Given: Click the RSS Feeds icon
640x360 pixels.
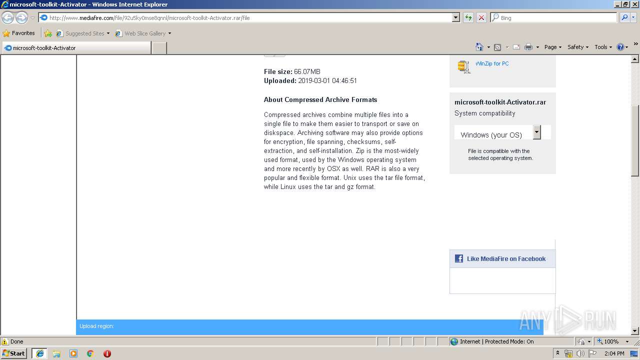Looking at the screenshot, I should pos(497,47).
